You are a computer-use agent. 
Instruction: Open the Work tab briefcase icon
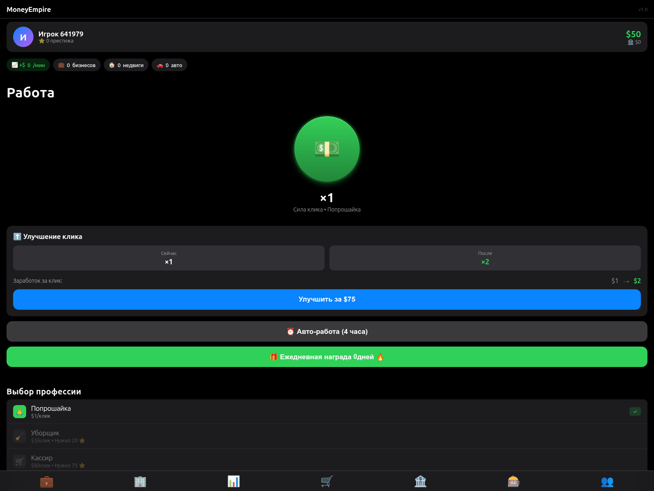47,482
